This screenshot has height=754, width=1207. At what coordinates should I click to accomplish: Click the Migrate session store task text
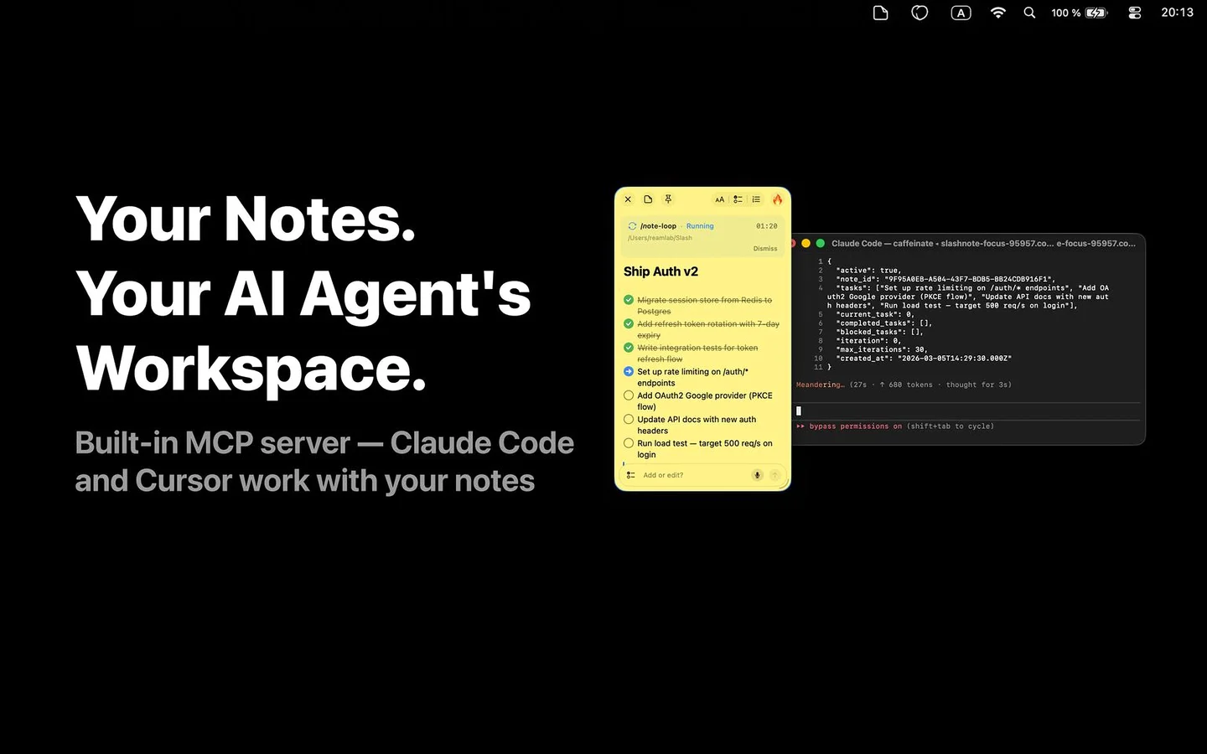click(704, 306)
